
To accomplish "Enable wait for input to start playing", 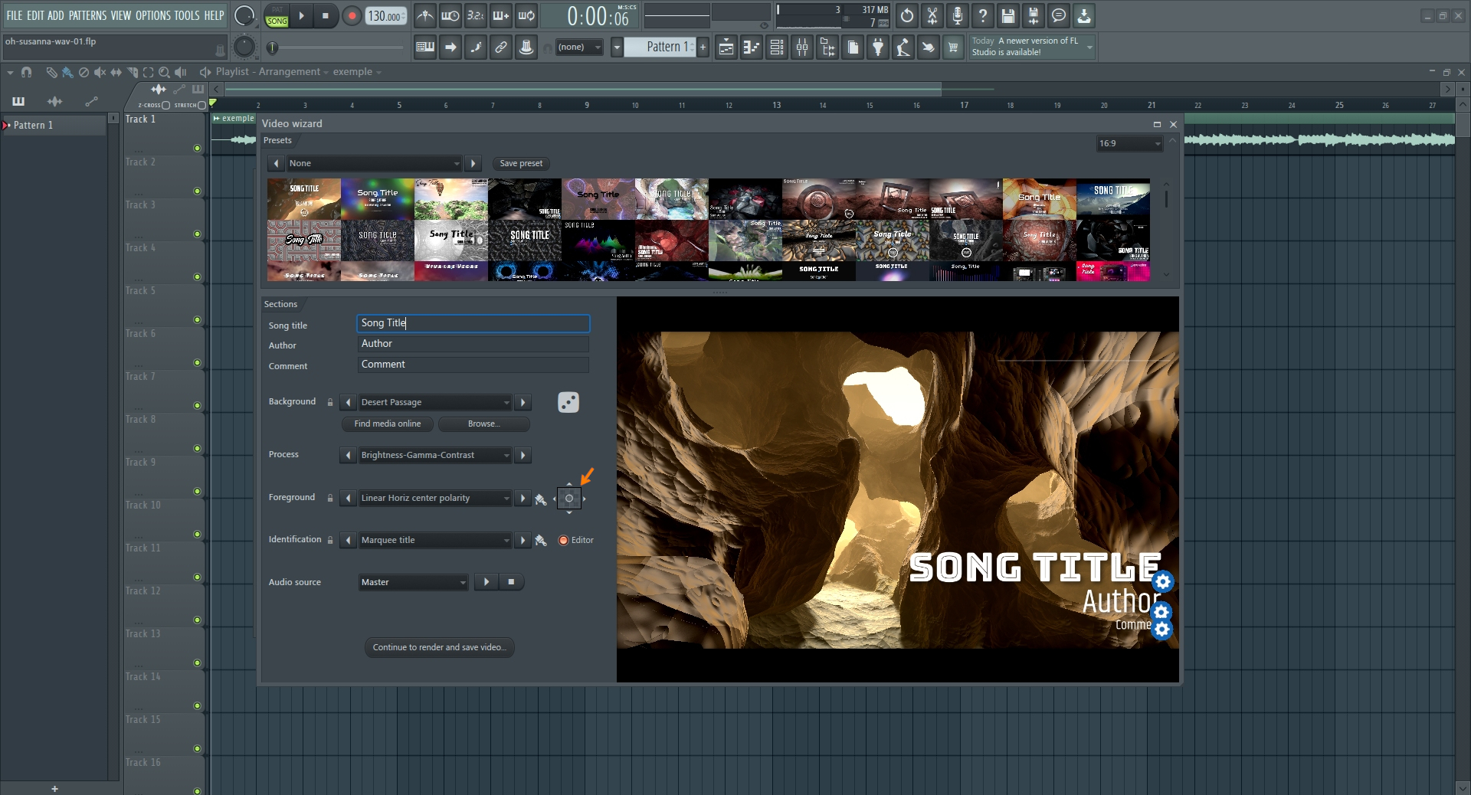I will tap(450, 15).
